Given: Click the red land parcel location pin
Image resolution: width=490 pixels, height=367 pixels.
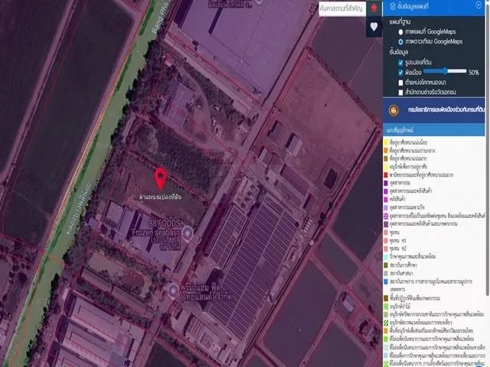Looking at the screenshot, I should pyautogui.click(x=162, y=179).
